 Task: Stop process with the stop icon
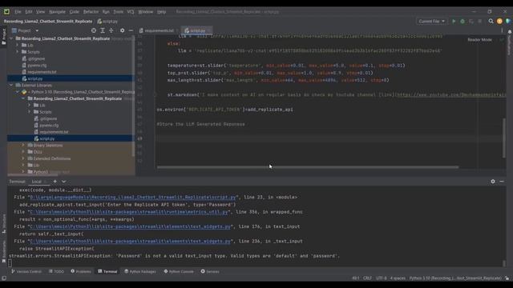479,22
